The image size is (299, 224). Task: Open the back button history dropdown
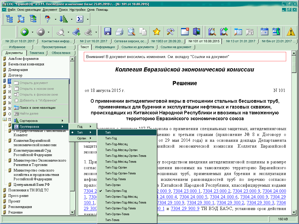coord(32,32)
